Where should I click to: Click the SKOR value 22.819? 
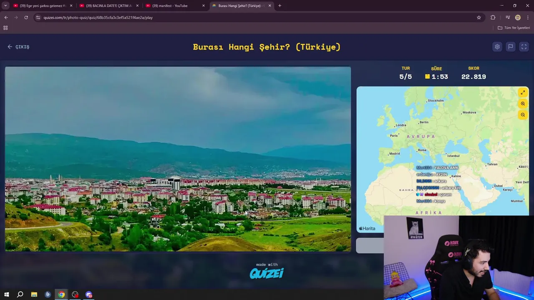pos(474,77)
